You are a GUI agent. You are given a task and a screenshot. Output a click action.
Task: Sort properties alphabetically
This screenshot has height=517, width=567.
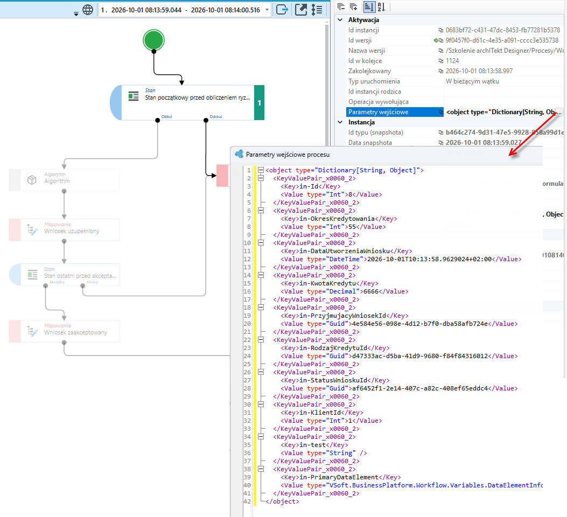coord(381,6)
